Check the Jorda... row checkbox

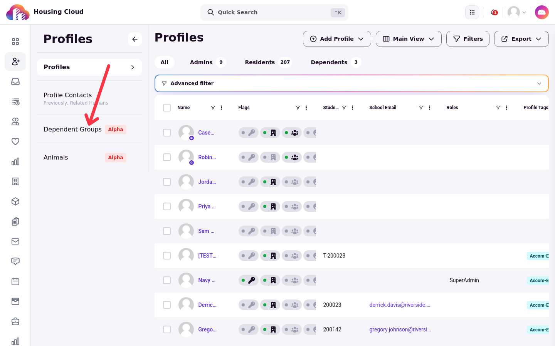(167, 182)
